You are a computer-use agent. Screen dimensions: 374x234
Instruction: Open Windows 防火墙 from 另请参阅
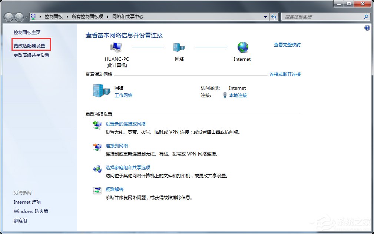[31, 211]
